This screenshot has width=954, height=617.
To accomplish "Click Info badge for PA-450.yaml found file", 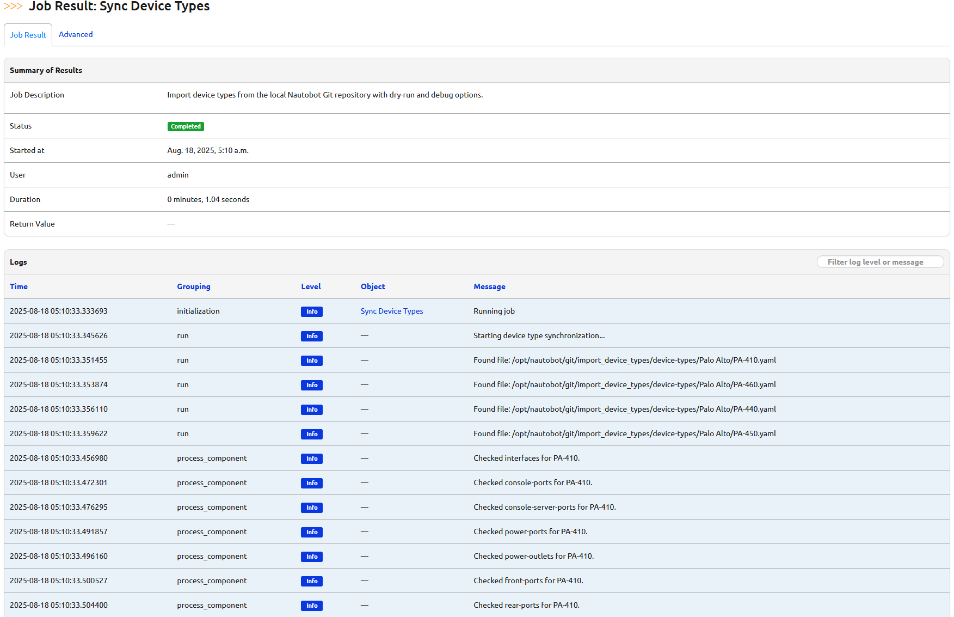I will pos(311,434).
